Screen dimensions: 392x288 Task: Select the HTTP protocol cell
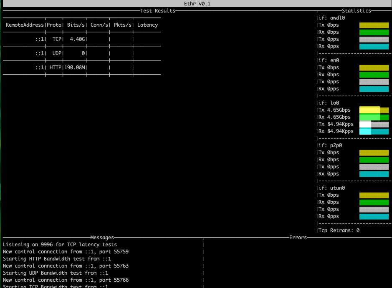[55, 68]
